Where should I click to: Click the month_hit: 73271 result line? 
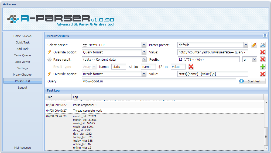[x=84, y=116]
